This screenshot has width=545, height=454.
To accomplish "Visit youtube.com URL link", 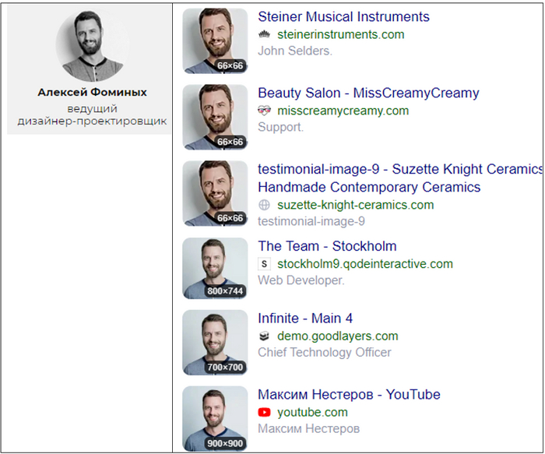I will click(x=312, y=412).
